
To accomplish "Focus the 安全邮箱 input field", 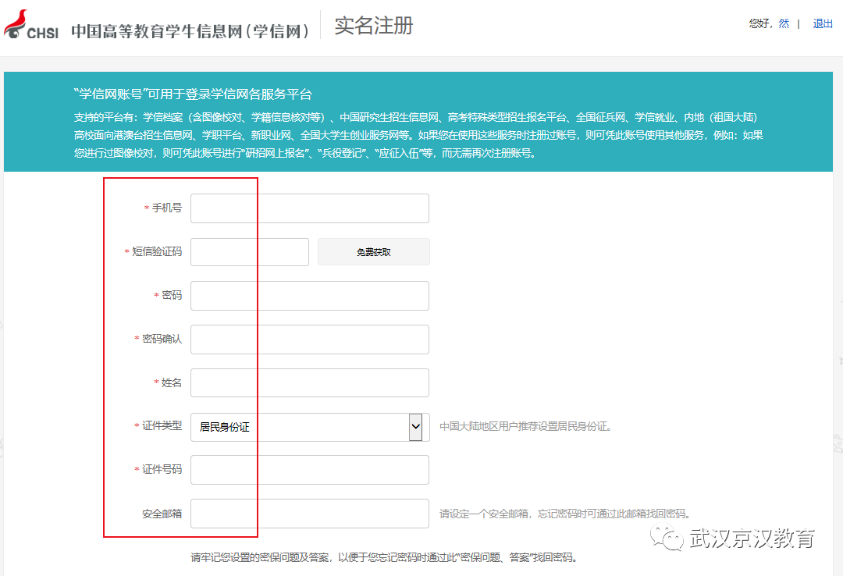I will (x=310, y=514).
